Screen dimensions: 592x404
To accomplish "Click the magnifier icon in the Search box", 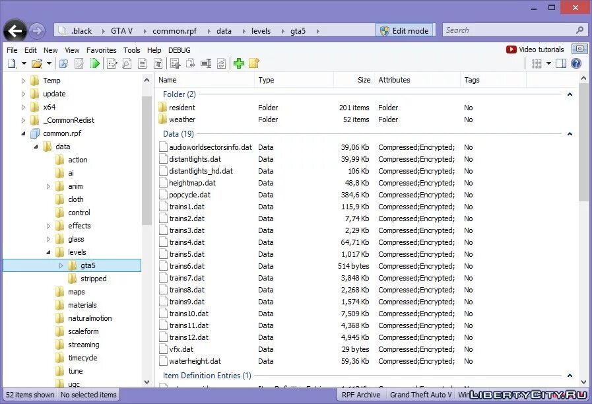I will [580, 30].
